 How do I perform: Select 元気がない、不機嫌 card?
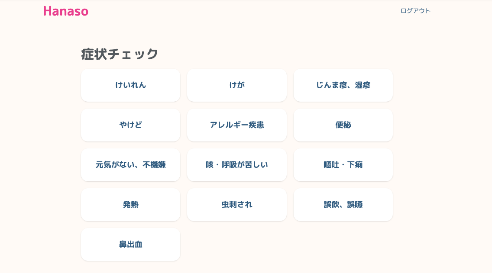click(130, 165)
